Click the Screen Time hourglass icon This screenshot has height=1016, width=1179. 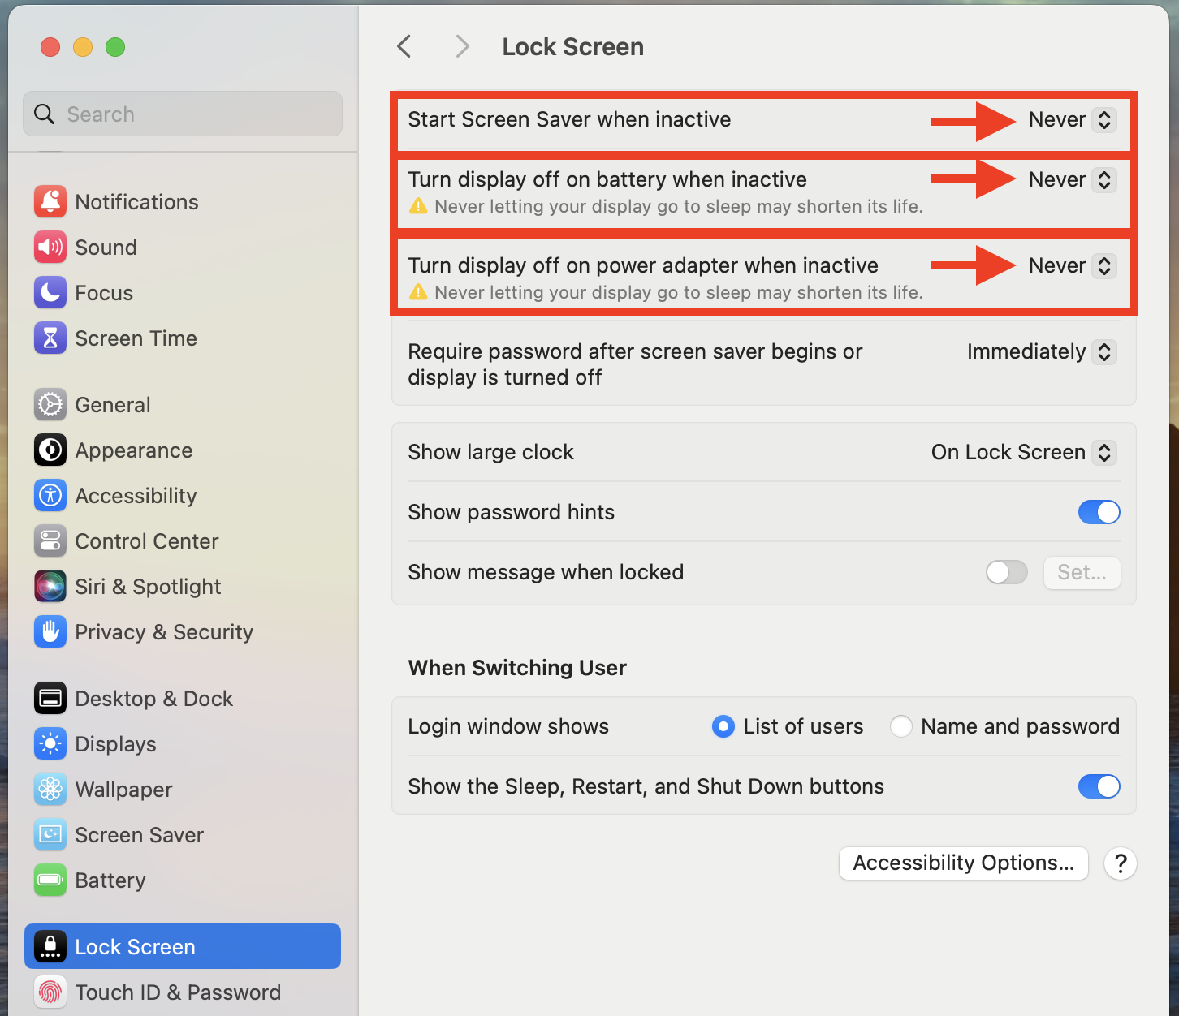(x=50, y=338)
